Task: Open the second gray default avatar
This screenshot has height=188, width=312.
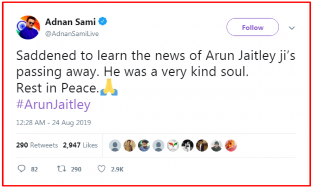Action: click(x=159, y=145)
